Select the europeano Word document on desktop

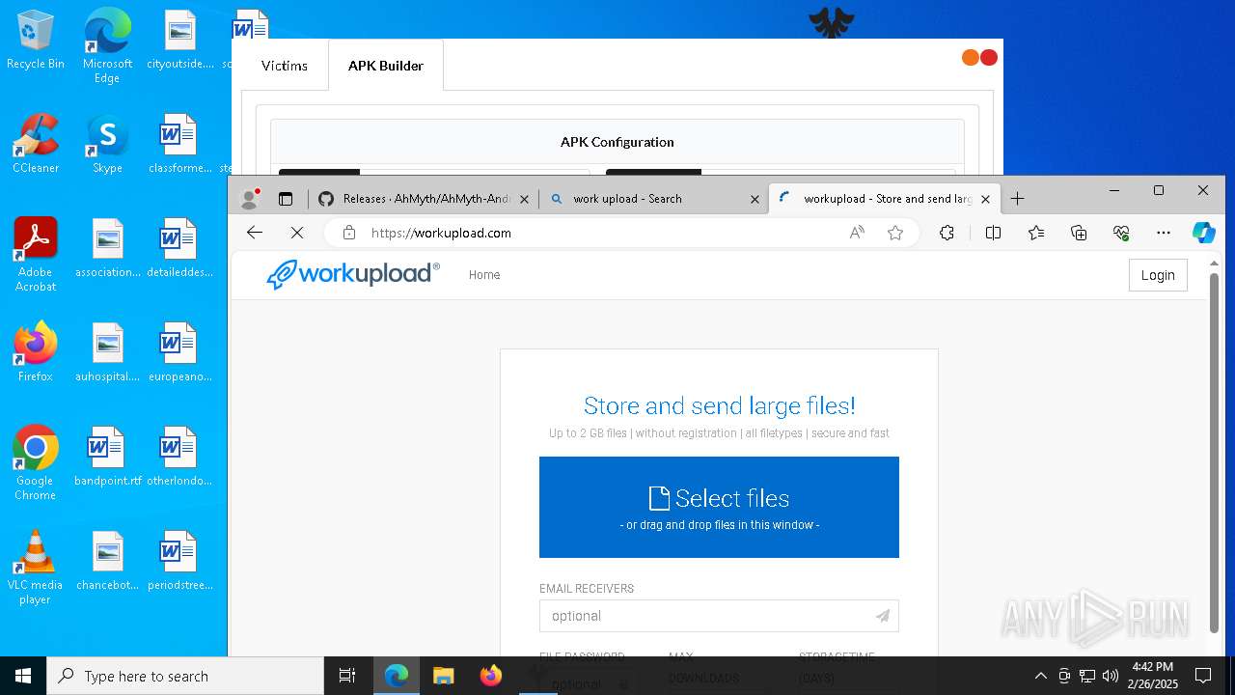pyautogui.click(x=179, y=352)
